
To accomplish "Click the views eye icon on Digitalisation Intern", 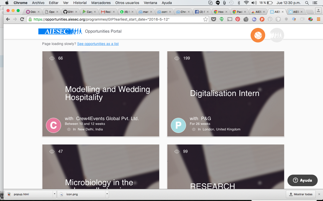I will (x=176, y=58).
